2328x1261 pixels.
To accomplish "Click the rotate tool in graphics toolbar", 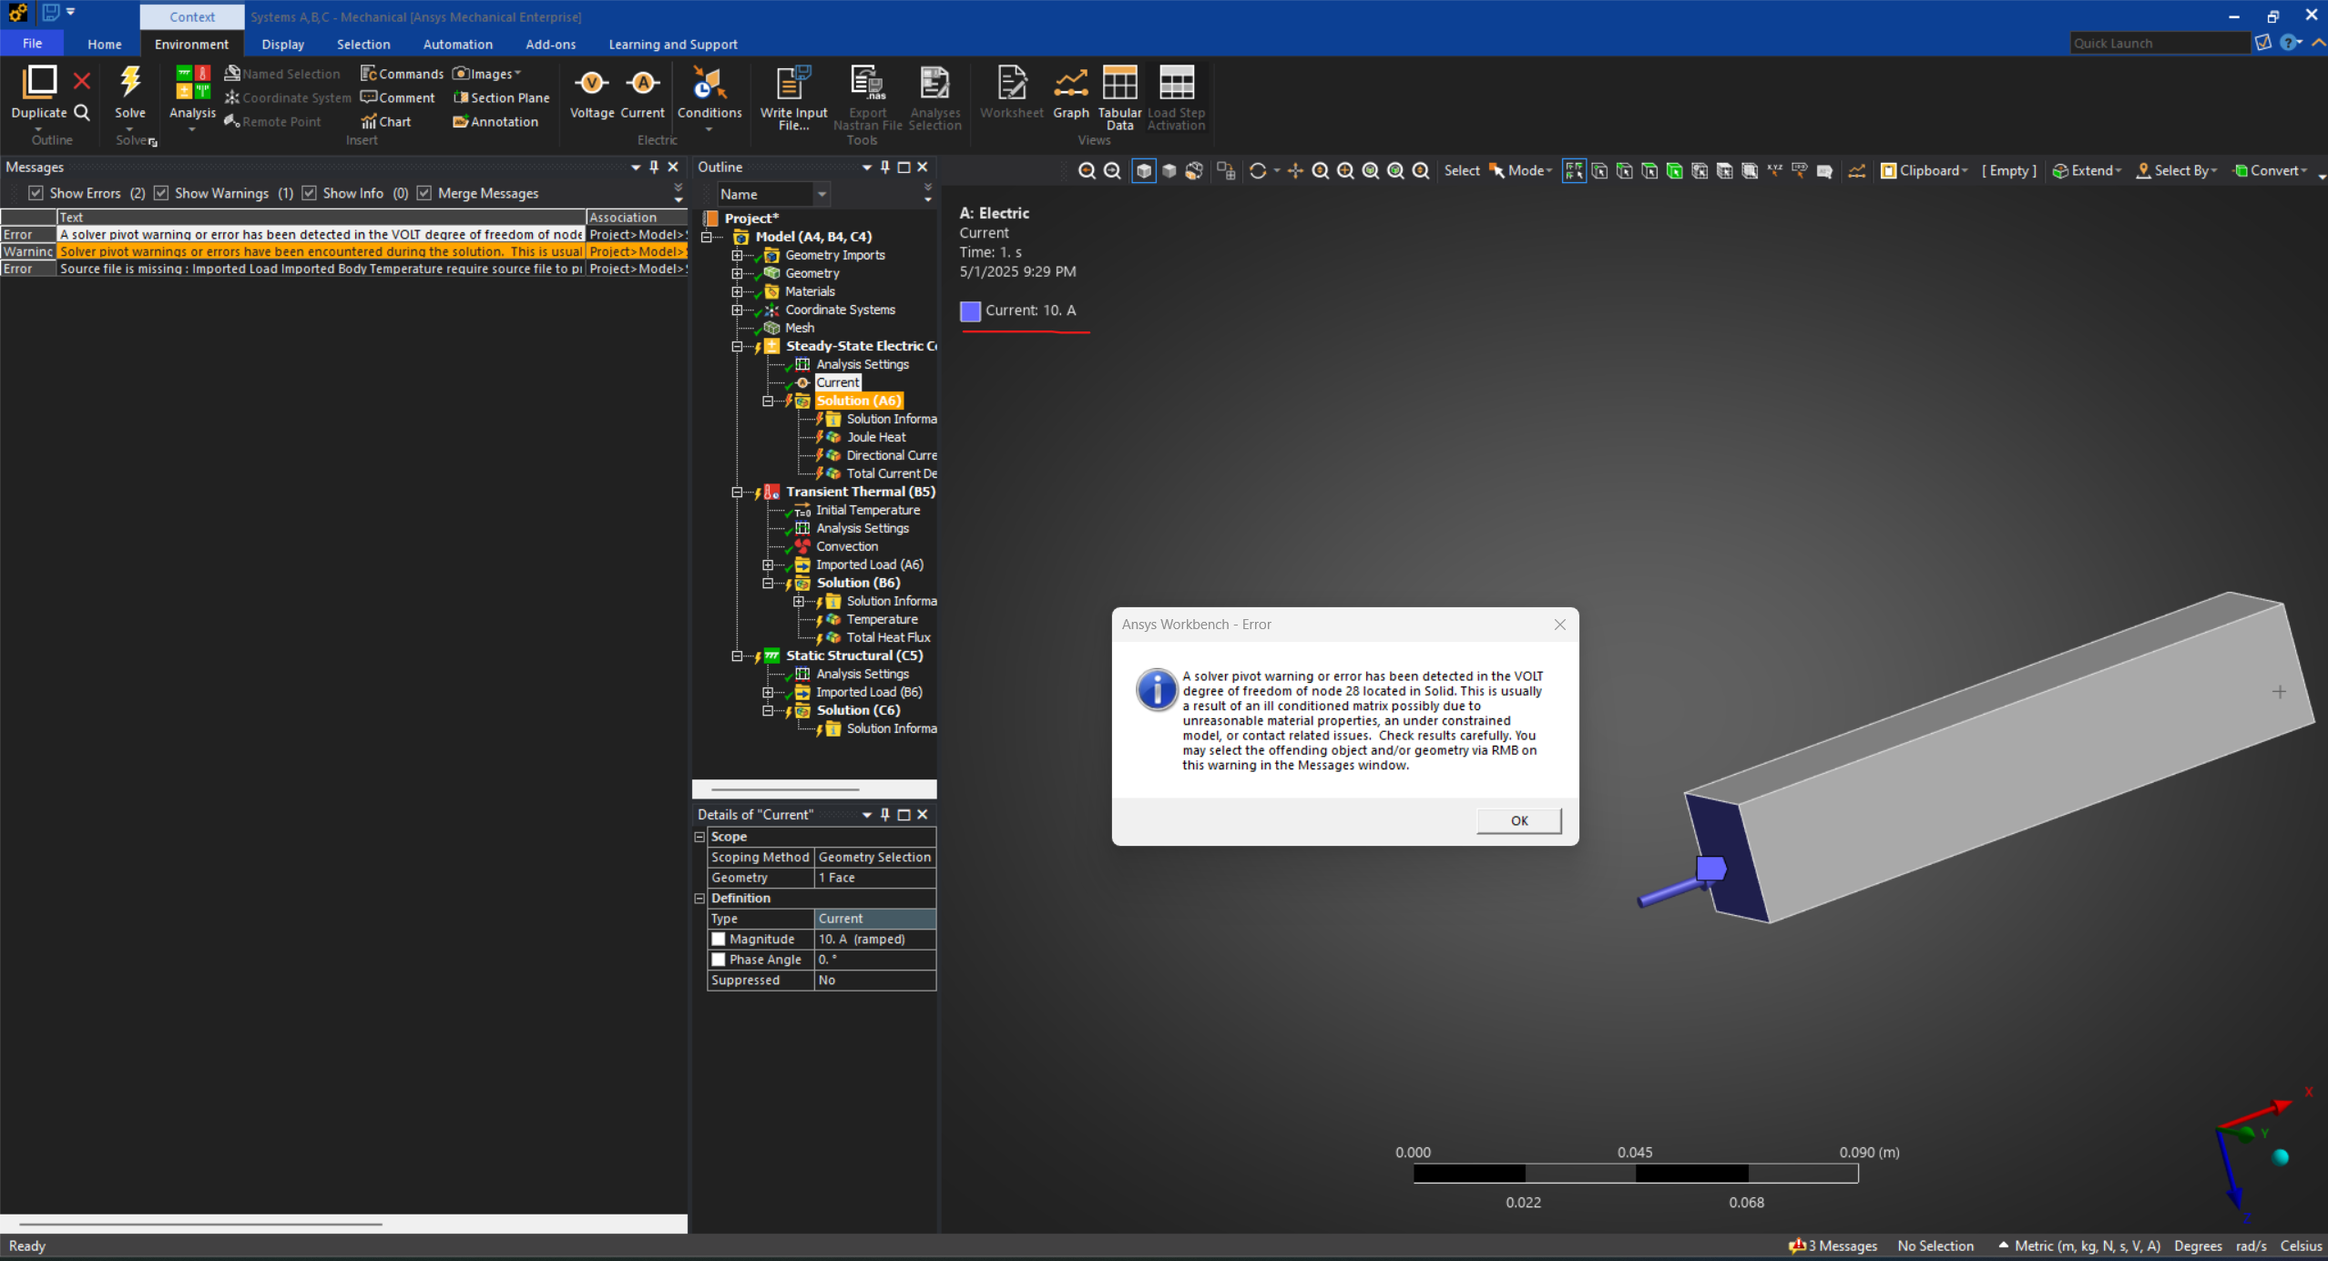I will [x=1258, y=171].
